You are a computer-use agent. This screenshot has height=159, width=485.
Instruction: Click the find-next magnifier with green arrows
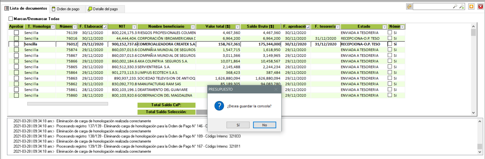[x=462, y=7]
